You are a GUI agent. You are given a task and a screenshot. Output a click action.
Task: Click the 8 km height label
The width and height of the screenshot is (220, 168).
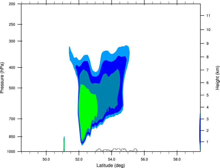pos(208,57)
